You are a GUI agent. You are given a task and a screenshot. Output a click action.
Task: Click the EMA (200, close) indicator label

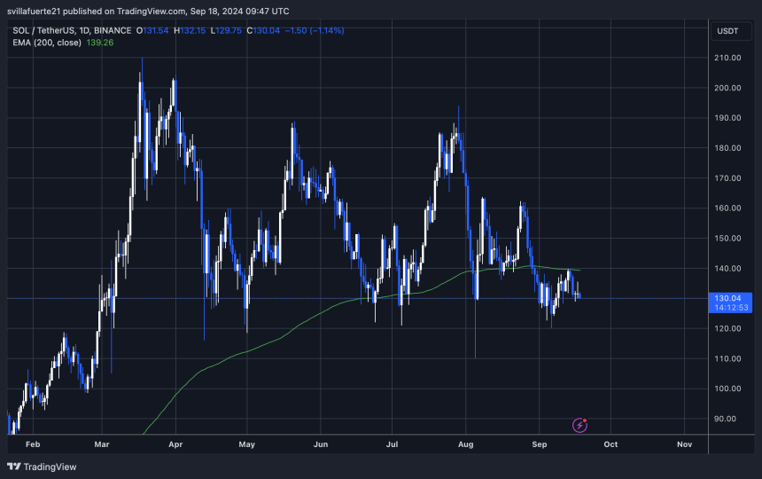tap(47, 43)
